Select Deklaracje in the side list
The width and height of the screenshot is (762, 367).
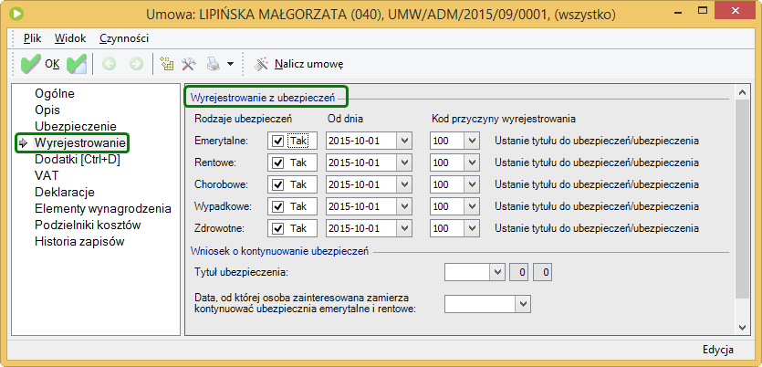(x=65, y=192)
